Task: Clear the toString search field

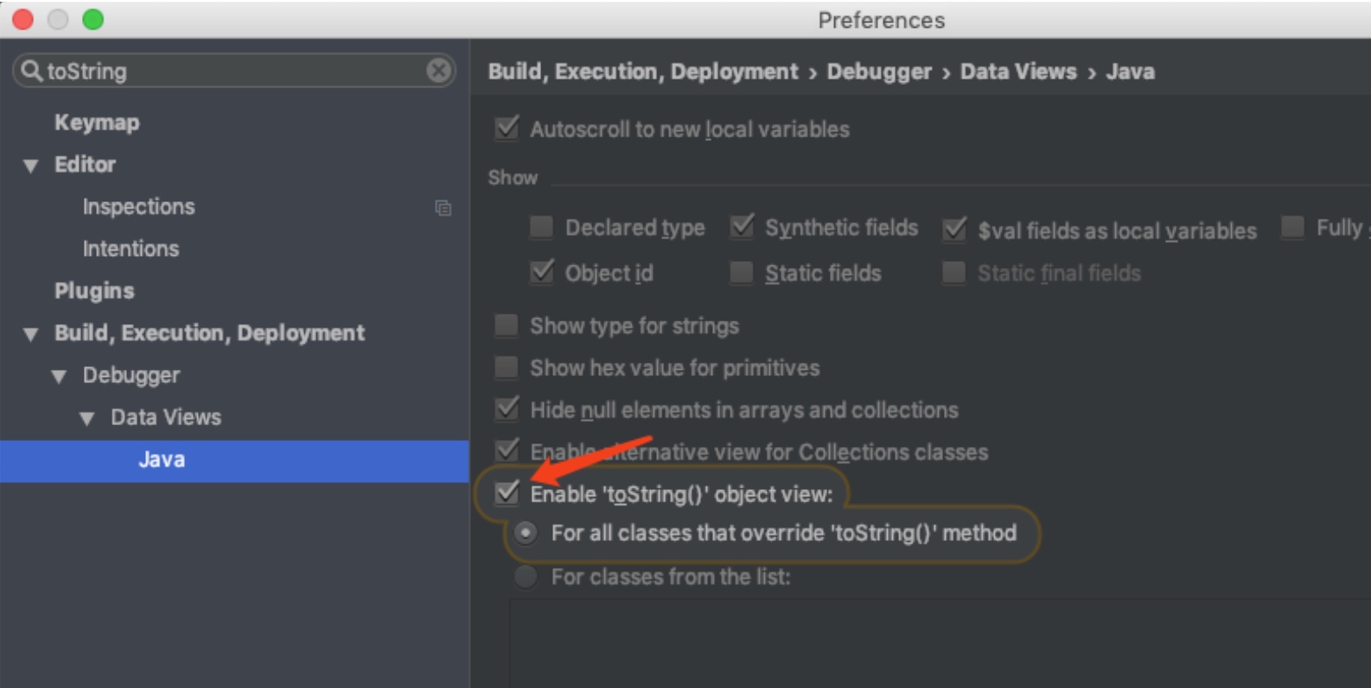Action: [438, 71]
